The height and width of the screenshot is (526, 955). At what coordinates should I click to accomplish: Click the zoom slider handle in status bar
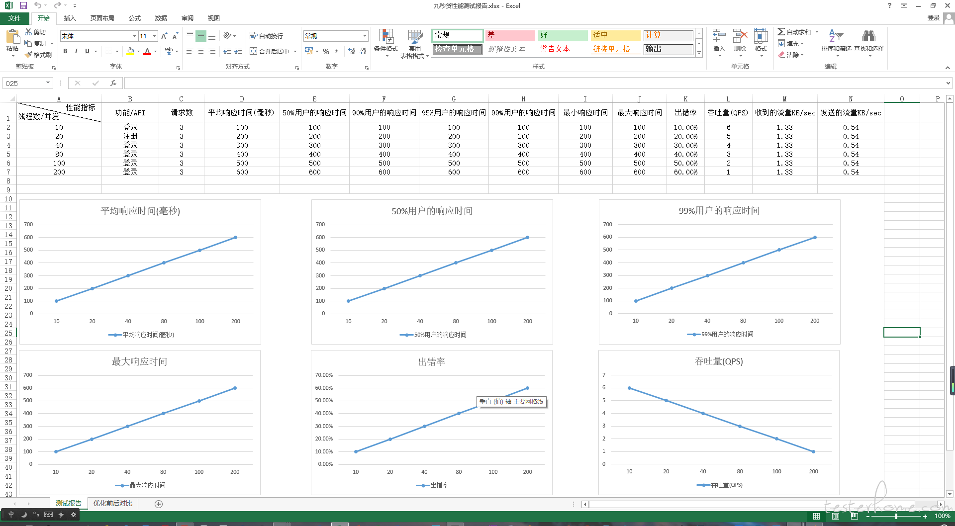tap(896, 517)
